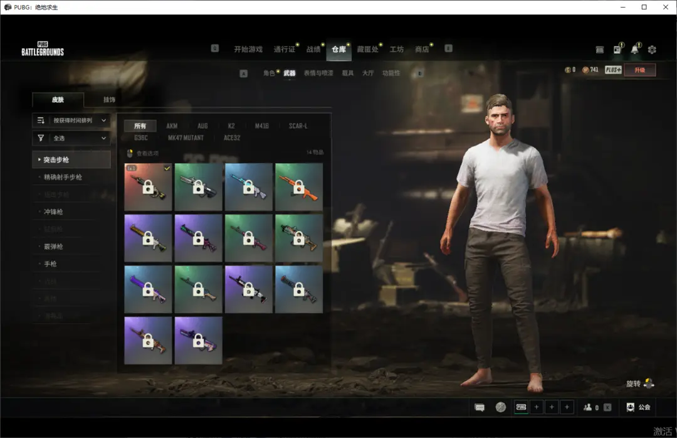Open the settings gear icon
The image size is (677, 438).
(652, 50)
